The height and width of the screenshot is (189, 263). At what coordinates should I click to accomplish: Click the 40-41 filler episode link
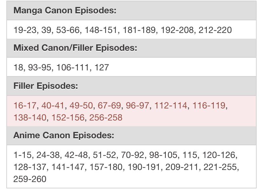click(x=53, y=105)
